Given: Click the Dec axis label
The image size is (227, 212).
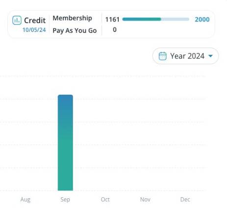Looking at the screenshot, I should pyautogui.click(x=185, y=199).
